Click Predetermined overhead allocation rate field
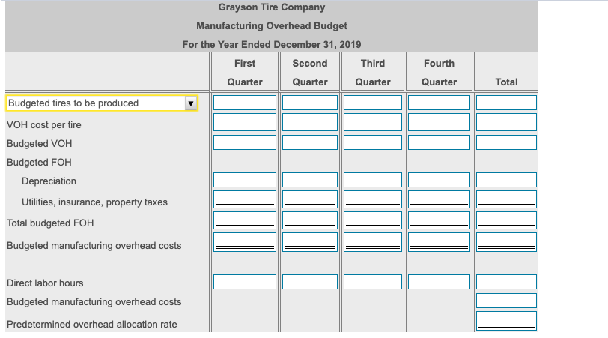Image resolution: width=608 pixels, height=338 pixels. (506, 321)
